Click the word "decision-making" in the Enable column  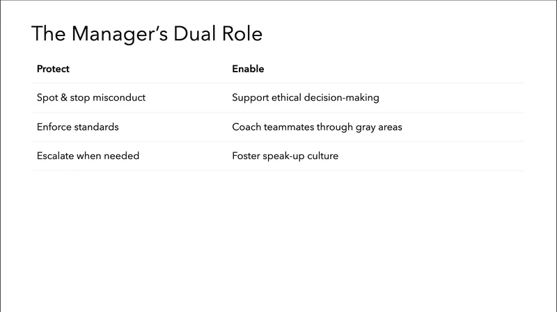coord(342,98)
